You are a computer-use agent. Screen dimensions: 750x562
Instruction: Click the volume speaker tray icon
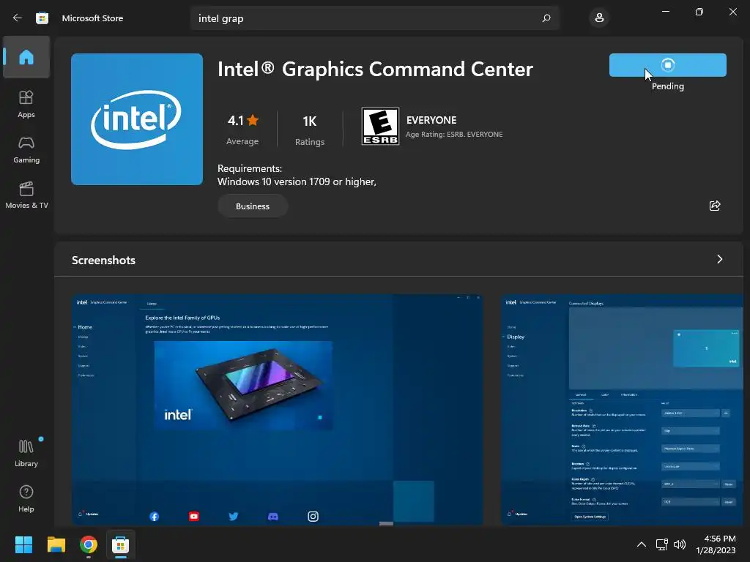point(680,544)
